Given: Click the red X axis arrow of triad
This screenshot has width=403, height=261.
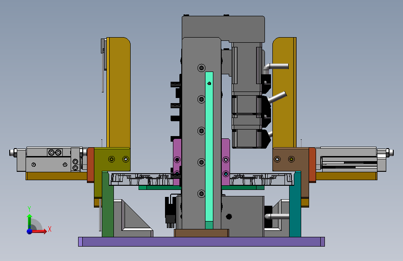Looking at the screenshot, I should click(x=39, y=231).
